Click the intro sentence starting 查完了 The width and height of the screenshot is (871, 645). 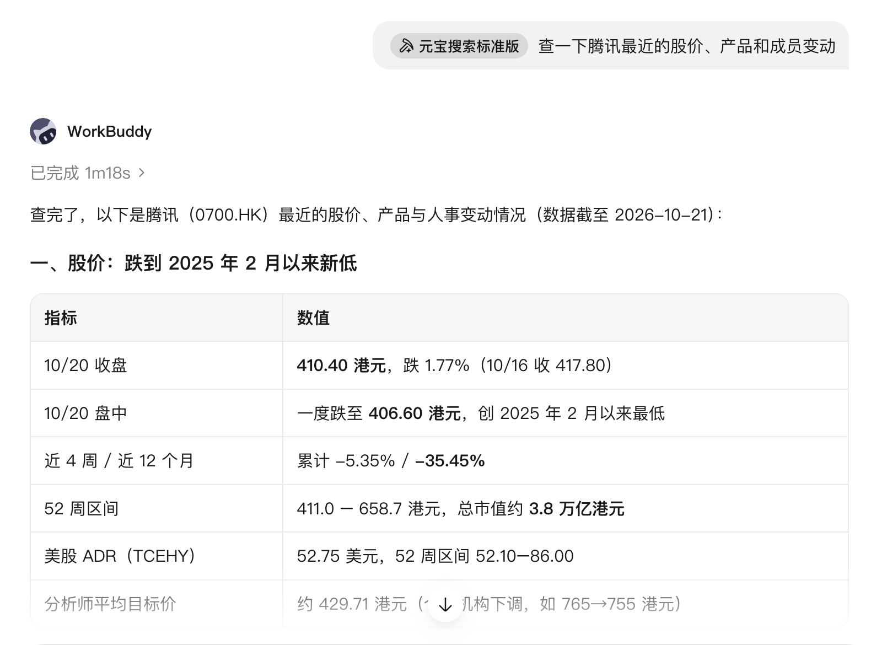point(376,214)
